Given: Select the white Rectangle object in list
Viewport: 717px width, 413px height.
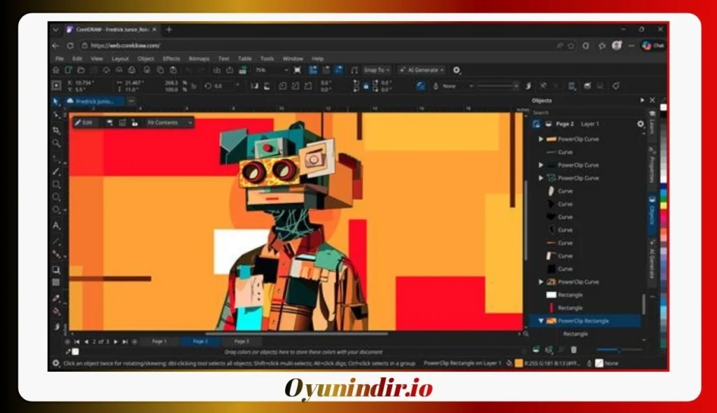Looking at the screenshot, I should tap(570, 295).
